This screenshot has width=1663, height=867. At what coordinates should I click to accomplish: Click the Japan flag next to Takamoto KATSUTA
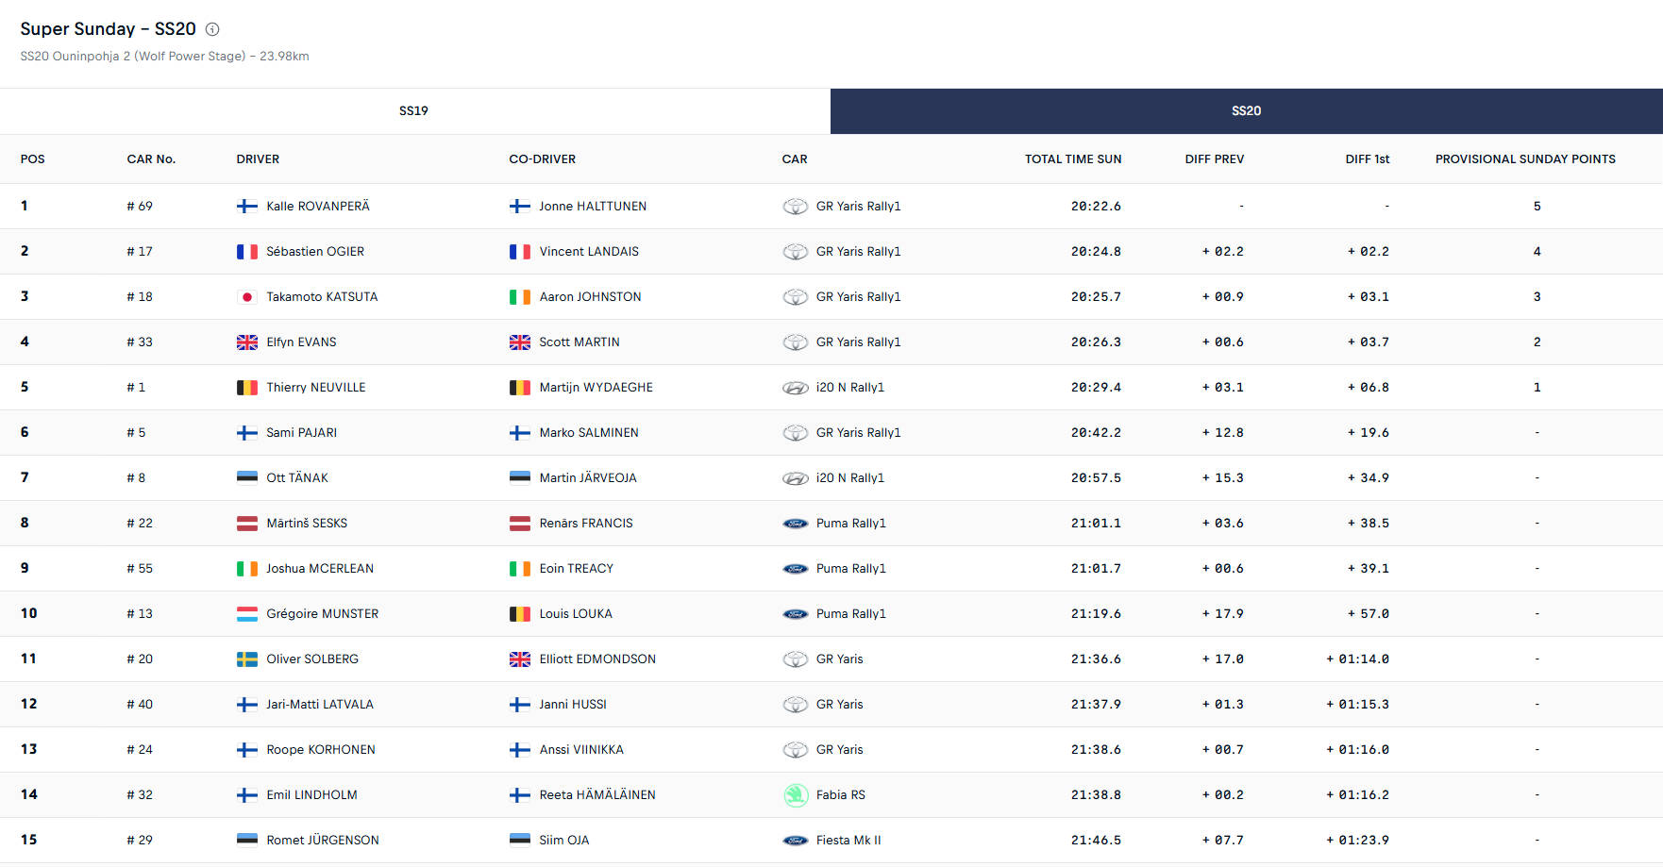[x=247, y=297]
